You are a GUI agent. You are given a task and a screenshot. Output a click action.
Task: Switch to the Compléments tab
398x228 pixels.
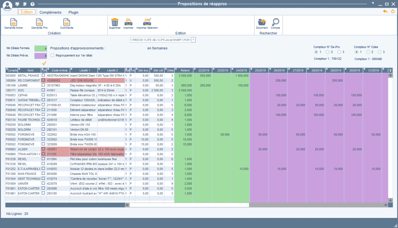[x=50, y=12]
